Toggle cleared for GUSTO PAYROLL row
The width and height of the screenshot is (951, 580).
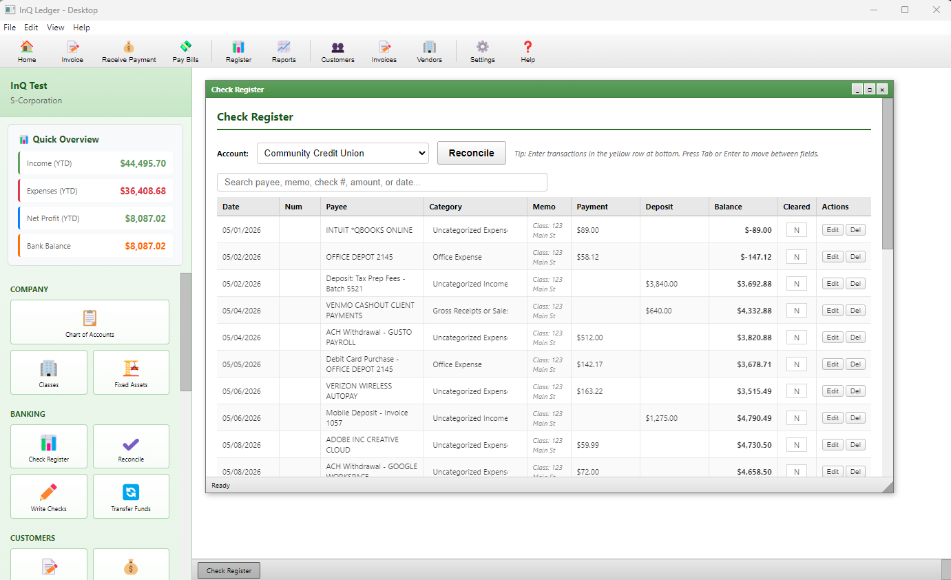797,338
